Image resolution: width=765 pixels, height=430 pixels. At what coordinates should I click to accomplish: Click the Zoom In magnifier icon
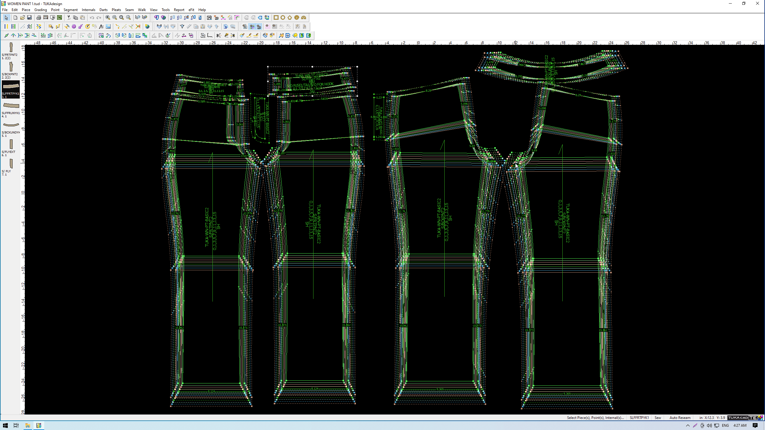pos(108,18)
